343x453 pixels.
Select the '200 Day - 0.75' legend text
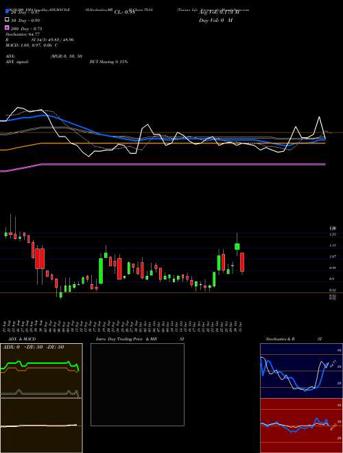click(x=27, y=29)
